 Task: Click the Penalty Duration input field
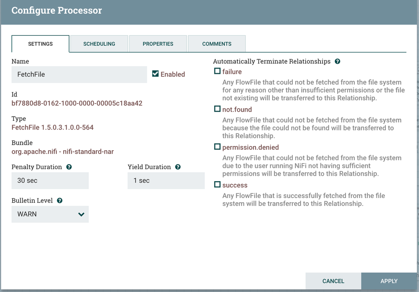coord(50,180)
